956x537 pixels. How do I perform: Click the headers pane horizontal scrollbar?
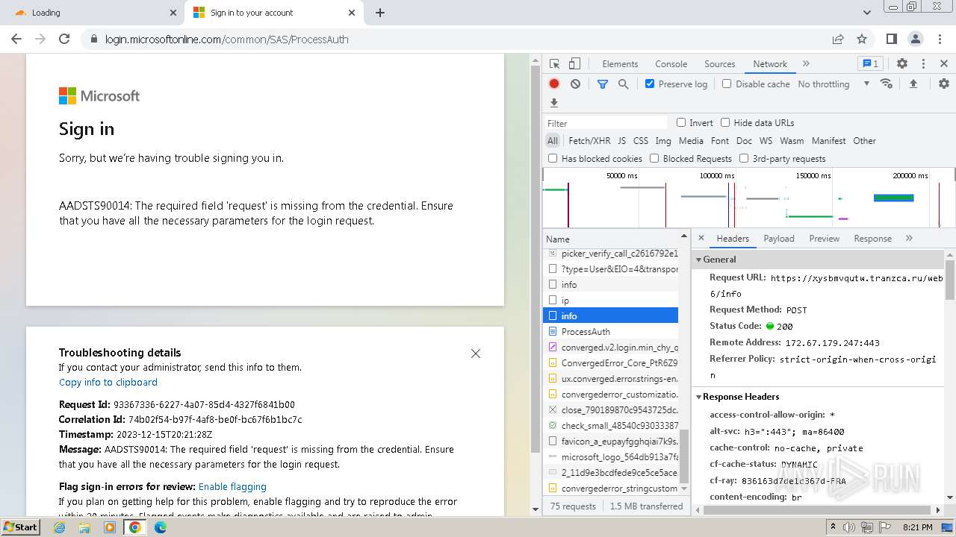coord(819,510)
